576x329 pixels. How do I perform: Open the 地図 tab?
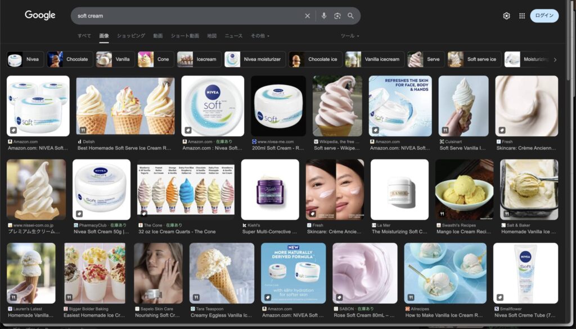pyautogui.click(x=212, y=35)
